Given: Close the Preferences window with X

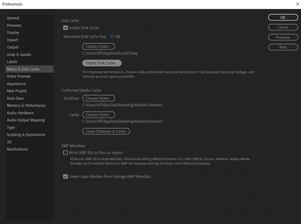Looking at the screenshot, I should pos(297,4).
